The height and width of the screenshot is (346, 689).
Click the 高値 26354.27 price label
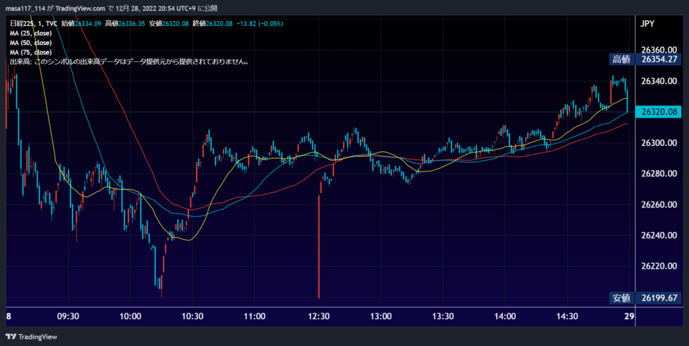coord(645,59)
